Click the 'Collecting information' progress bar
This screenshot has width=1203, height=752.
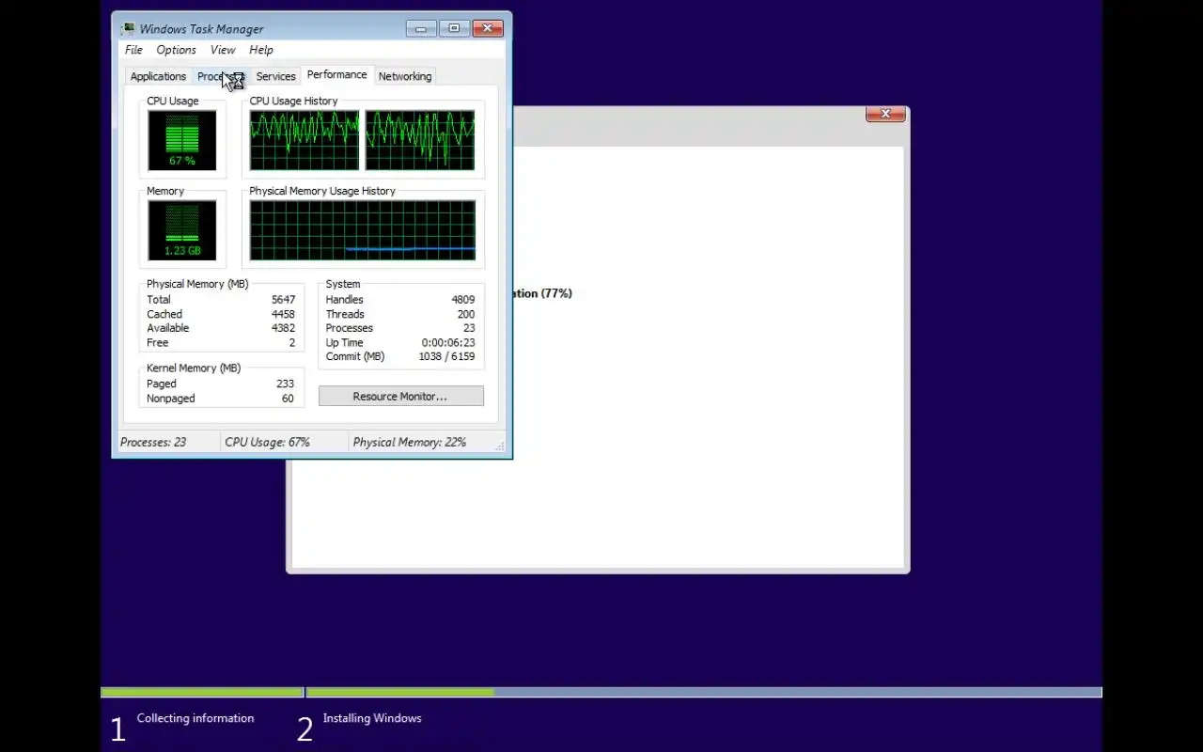[x=202, y=693]
